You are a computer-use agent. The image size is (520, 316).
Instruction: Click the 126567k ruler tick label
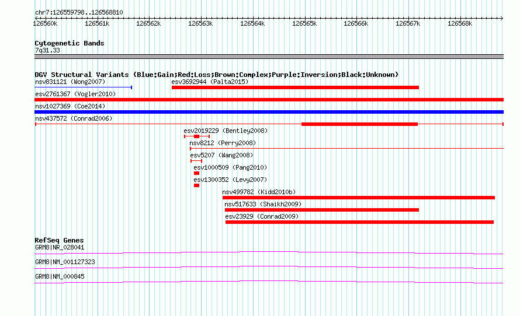[408, 23]
